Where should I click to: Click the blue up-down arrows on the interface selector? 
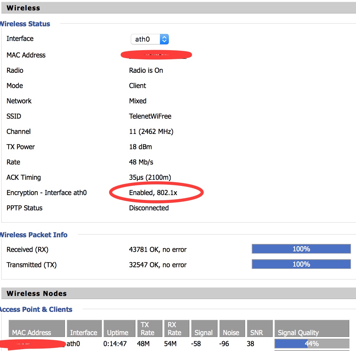click(x=164, y=39)
